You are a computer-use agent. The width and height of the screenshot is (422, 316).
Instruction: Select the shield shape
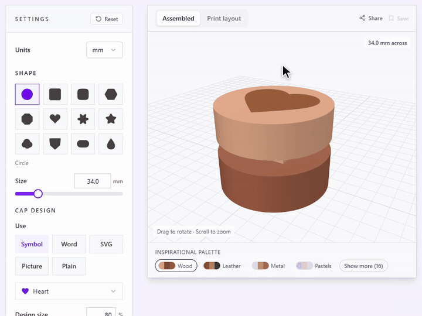pos(55,144)
